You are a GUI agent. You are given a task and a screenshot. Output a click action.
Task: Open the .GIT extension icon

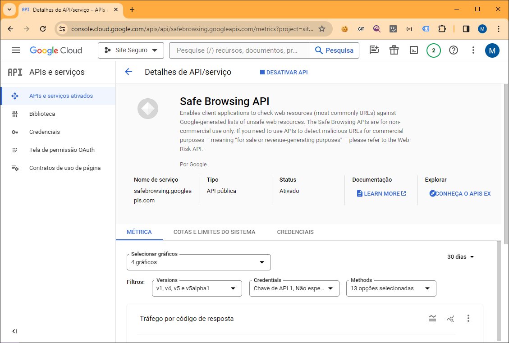pos(361,29)
